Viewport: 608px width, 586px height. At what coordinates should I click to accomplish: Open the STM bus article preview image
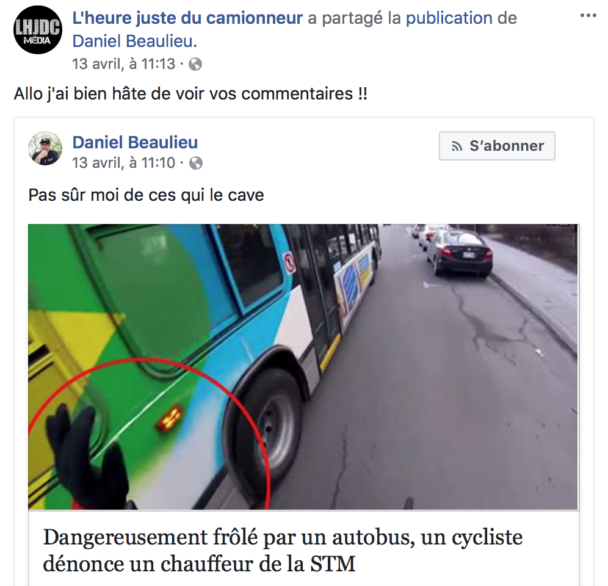pos(303,366)
